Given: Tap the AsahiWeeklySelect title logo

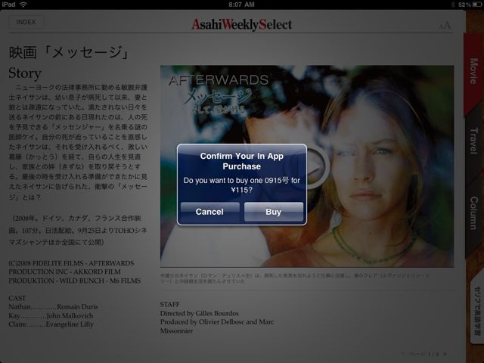Looking at the screenshot, I should pyautogui.click(x=242, y=24).
